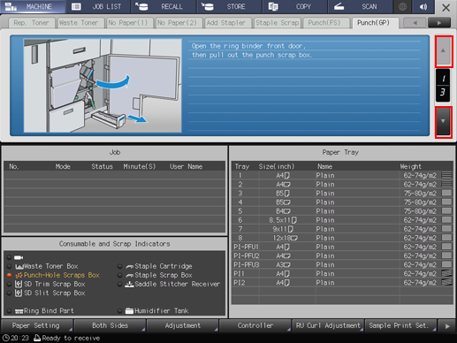Screen dimensions: 457x343
Task: Open the RU Curl Adjustment button
Action: pyautogui.click(x=328, y=326)
